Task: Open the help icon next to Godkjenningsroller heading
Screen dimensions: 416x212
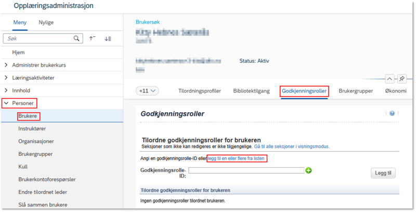Action: (392, 113)
